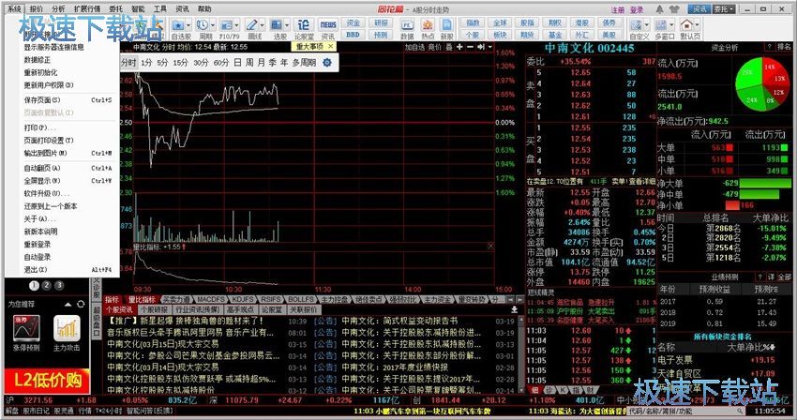Open the 自定义 custom page icon
This screenshot has width=797, height=420.
point(636,24)
